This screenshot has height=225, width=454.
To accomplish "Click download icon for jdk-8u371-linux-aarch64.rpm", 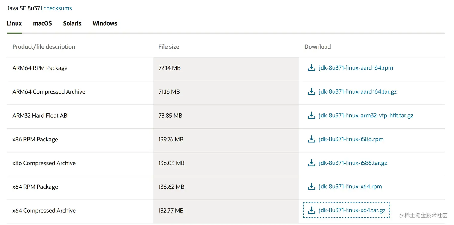I will [x=311, y=68].
